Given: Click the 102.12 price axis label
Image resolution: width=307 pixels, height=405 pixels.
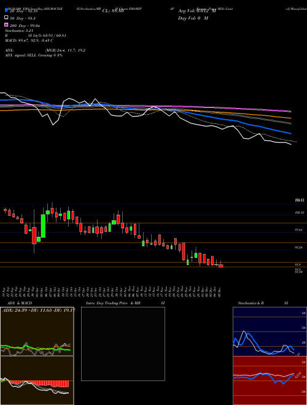Looking at the screenshot, I should (299, 212).
